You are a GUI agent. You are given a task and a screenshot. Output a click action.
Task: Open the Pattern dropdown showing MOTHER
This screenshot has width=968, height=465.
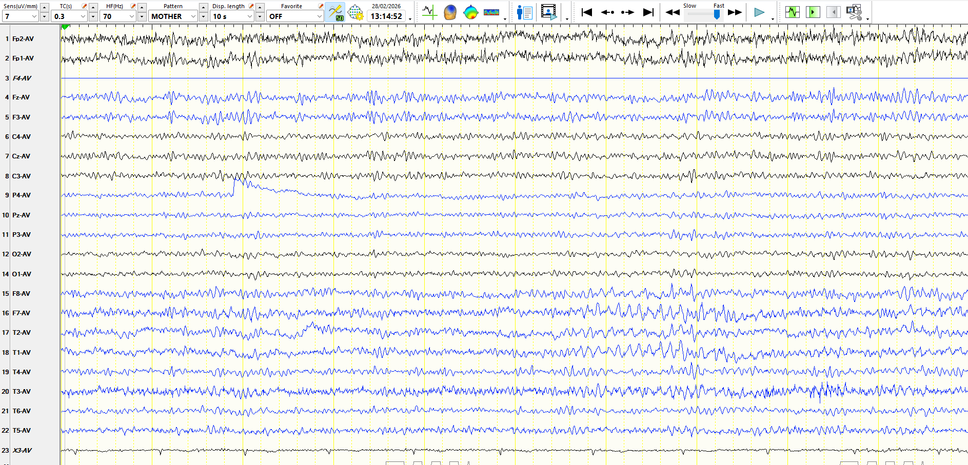(x=193, y=16)
